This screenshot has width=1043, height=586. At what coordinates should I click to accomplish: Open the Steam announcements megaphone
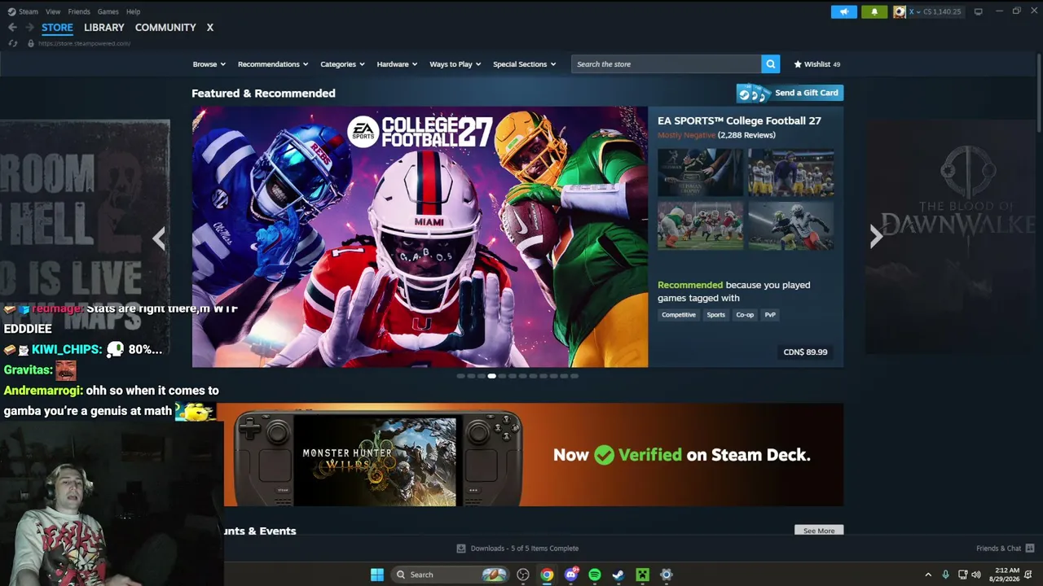844,11
